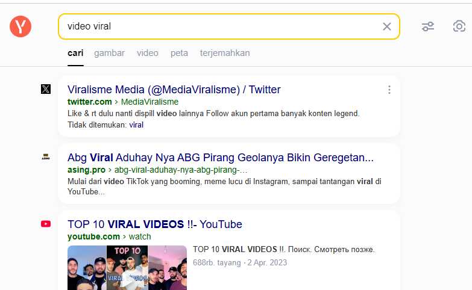The height and width of the screenshot is (290, 472).
Task: Click the 'viral' missing-term link
Action: click(x=136, y=125)
